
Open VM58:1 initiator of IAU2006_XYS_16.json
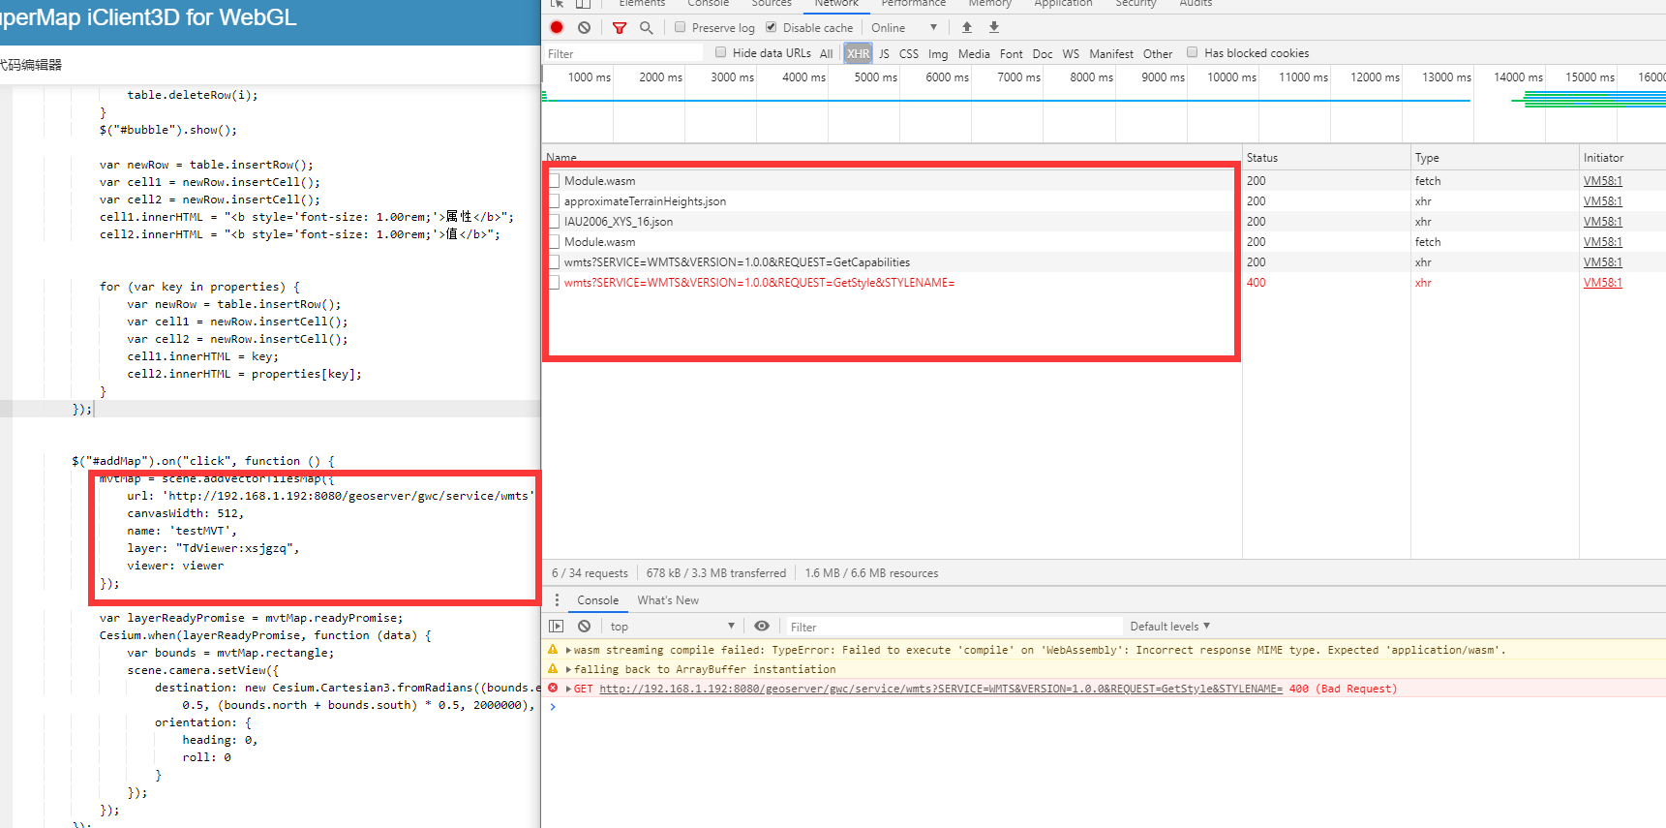(x=1602, y=222)
